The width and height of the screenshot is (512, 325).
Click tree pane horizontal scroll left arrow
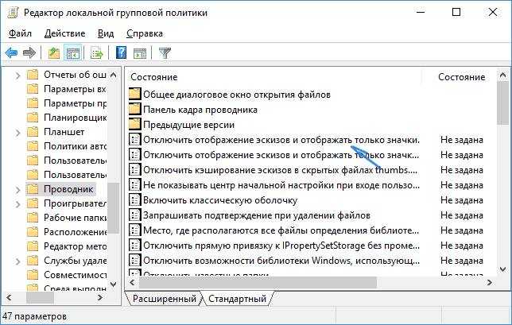tap(10, 297)
